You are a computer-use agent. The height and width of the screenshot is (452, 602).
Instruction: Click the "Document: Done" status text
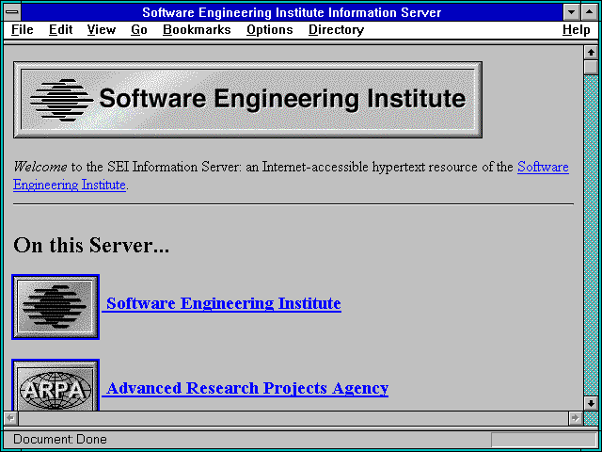pyautogui.click(x=60, y=440)
